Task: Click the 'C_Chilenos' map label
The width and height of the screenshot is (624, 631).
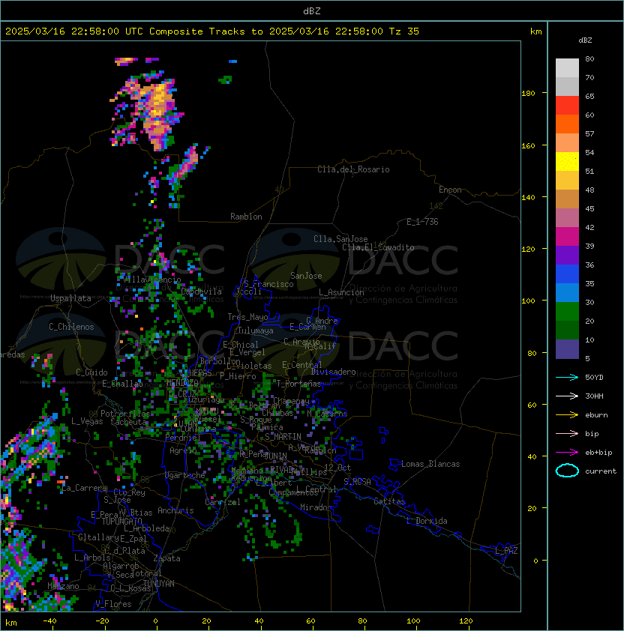Action: [71, 327]
